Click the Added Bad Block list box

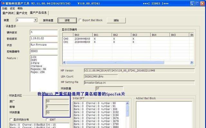pyautogui.click(x=164, y=115)
